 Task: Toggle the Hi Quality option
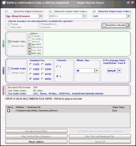coord(30,36)
